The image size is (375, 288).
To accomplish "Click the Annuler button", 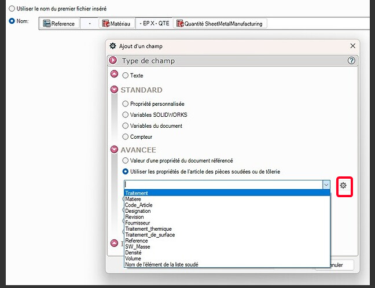I will (x=334, y=265).
